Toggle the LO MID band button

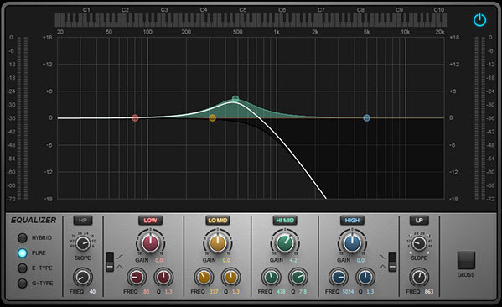point(217,221)
